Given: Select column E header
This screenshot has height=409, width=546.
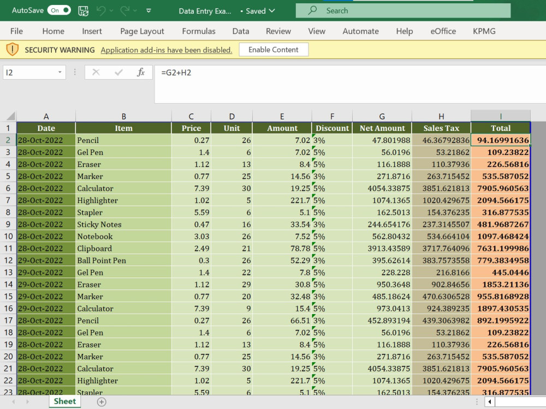Looking at the screenshot, I should (282, 116).
